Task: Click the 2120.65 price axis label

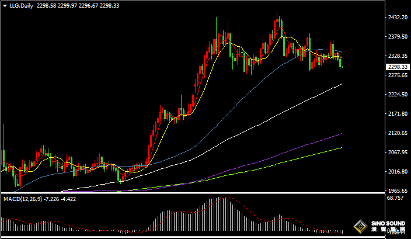Action: pyautogui.click(x=396, y=133)
